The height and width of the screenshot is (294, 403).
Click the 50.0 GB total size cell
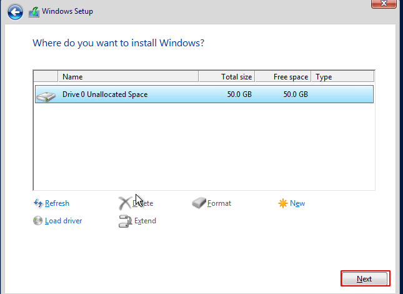(239, 94)
